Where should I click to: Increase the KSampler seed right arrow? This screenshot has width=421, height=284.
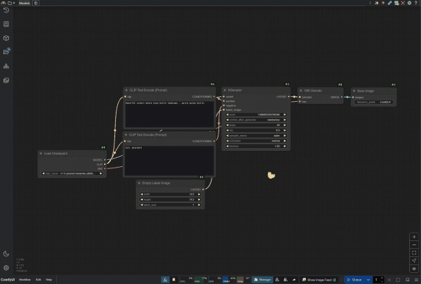point(284,114)
